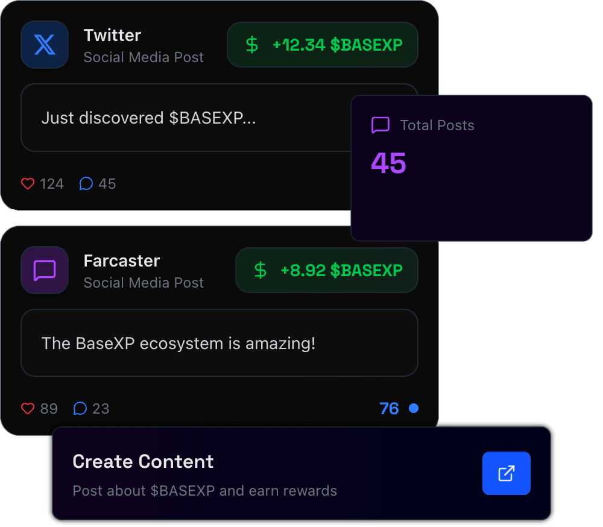Select the Farcaster speech bubble icon
The height and width of the screenshot is (527, 603).
[x=45, y=270]
